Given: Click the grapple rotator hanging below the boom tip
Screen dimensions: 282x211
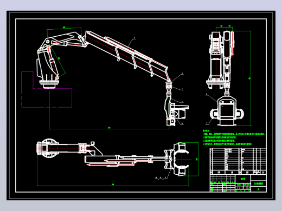Looking at the screenshot, I should pos(169,89).
